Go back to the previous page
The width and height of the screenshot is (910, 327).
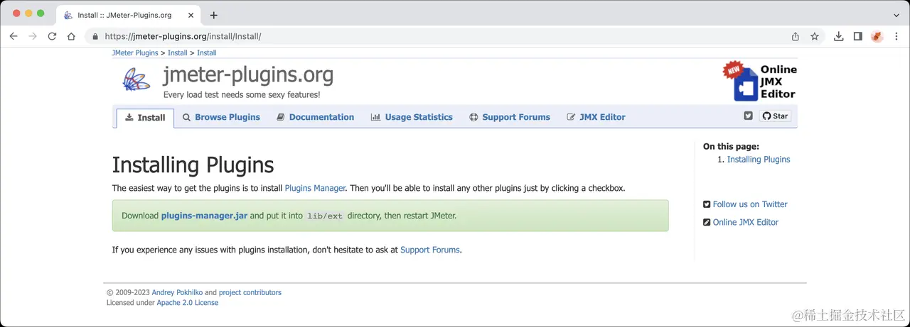click(13, 36)
